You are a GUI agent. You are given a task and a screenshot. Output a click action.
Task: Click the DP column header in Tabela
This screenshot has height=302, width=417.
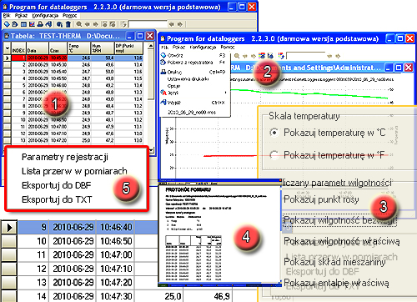point(128,48)
